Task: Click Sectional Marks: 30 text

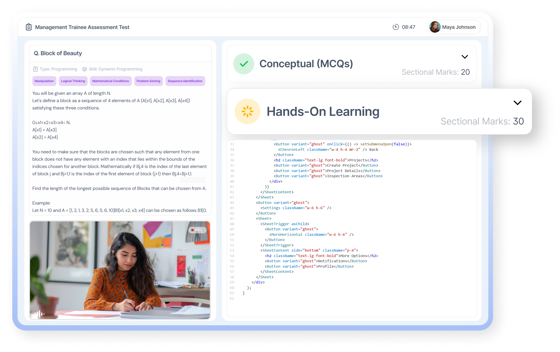Action: [482, 121]
